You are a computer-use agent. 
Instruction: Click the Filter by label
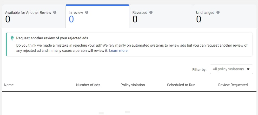[199, 69]
